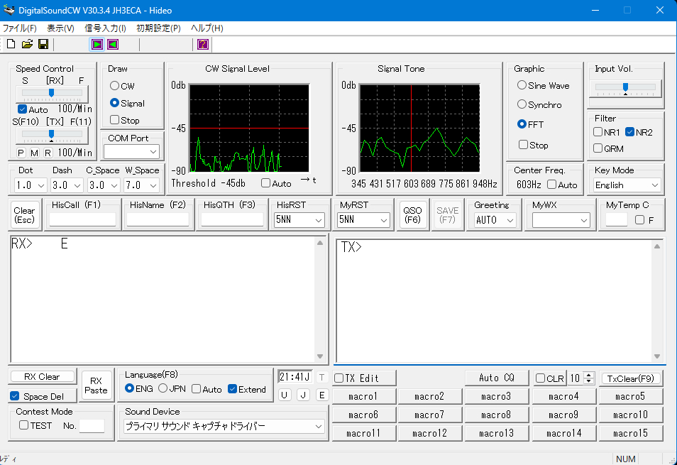Click the HisCall (F1) input field
The image size is (677, 465).
coord(82,220)
